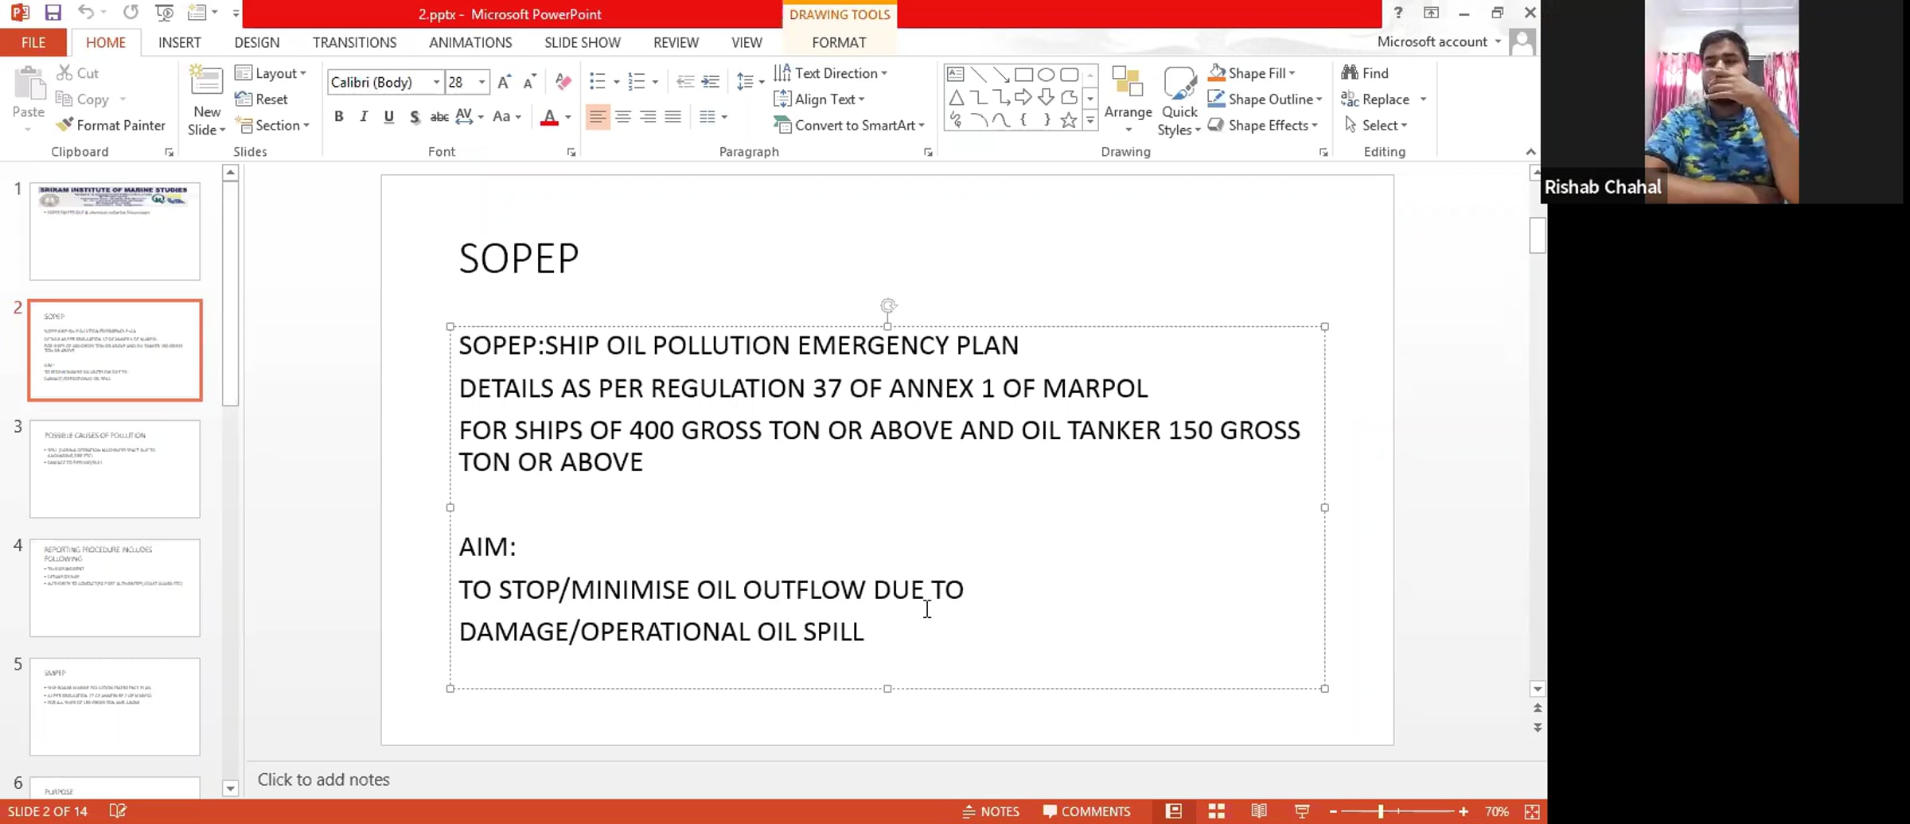Click the COMMENTS button in status bar
Viewport: 1910px width, 824px height.
click(1086, 810)
